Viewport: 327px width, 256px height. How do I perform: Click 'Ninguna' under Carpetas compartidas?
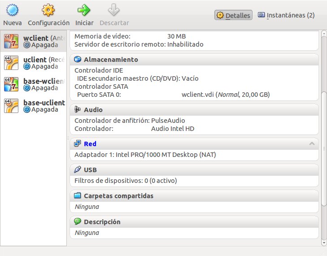coord(87,207)
